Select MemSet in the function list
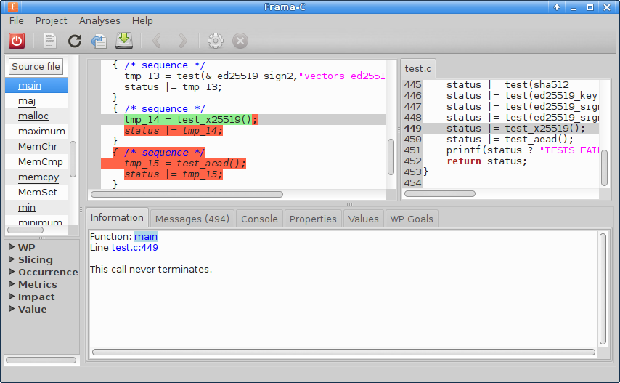This screenshot has width=620, height=383. pos(36,193)
